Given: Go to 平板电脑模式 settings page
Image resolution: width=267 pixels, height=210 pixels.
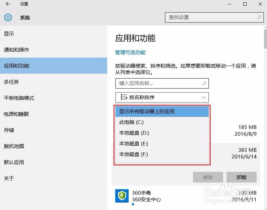Looking at the screenshot, I should point(54,98).
